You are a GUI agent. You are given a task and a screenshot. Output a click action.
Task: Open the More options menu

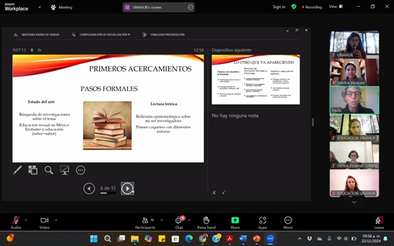pos(288,223)
